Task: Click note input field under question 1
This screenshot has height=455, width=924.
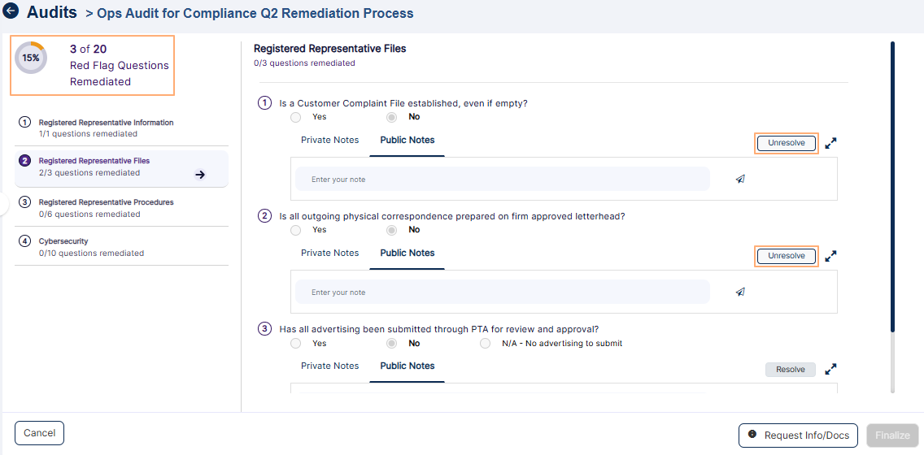Action: pyautogui.click(x=502, y=180)
